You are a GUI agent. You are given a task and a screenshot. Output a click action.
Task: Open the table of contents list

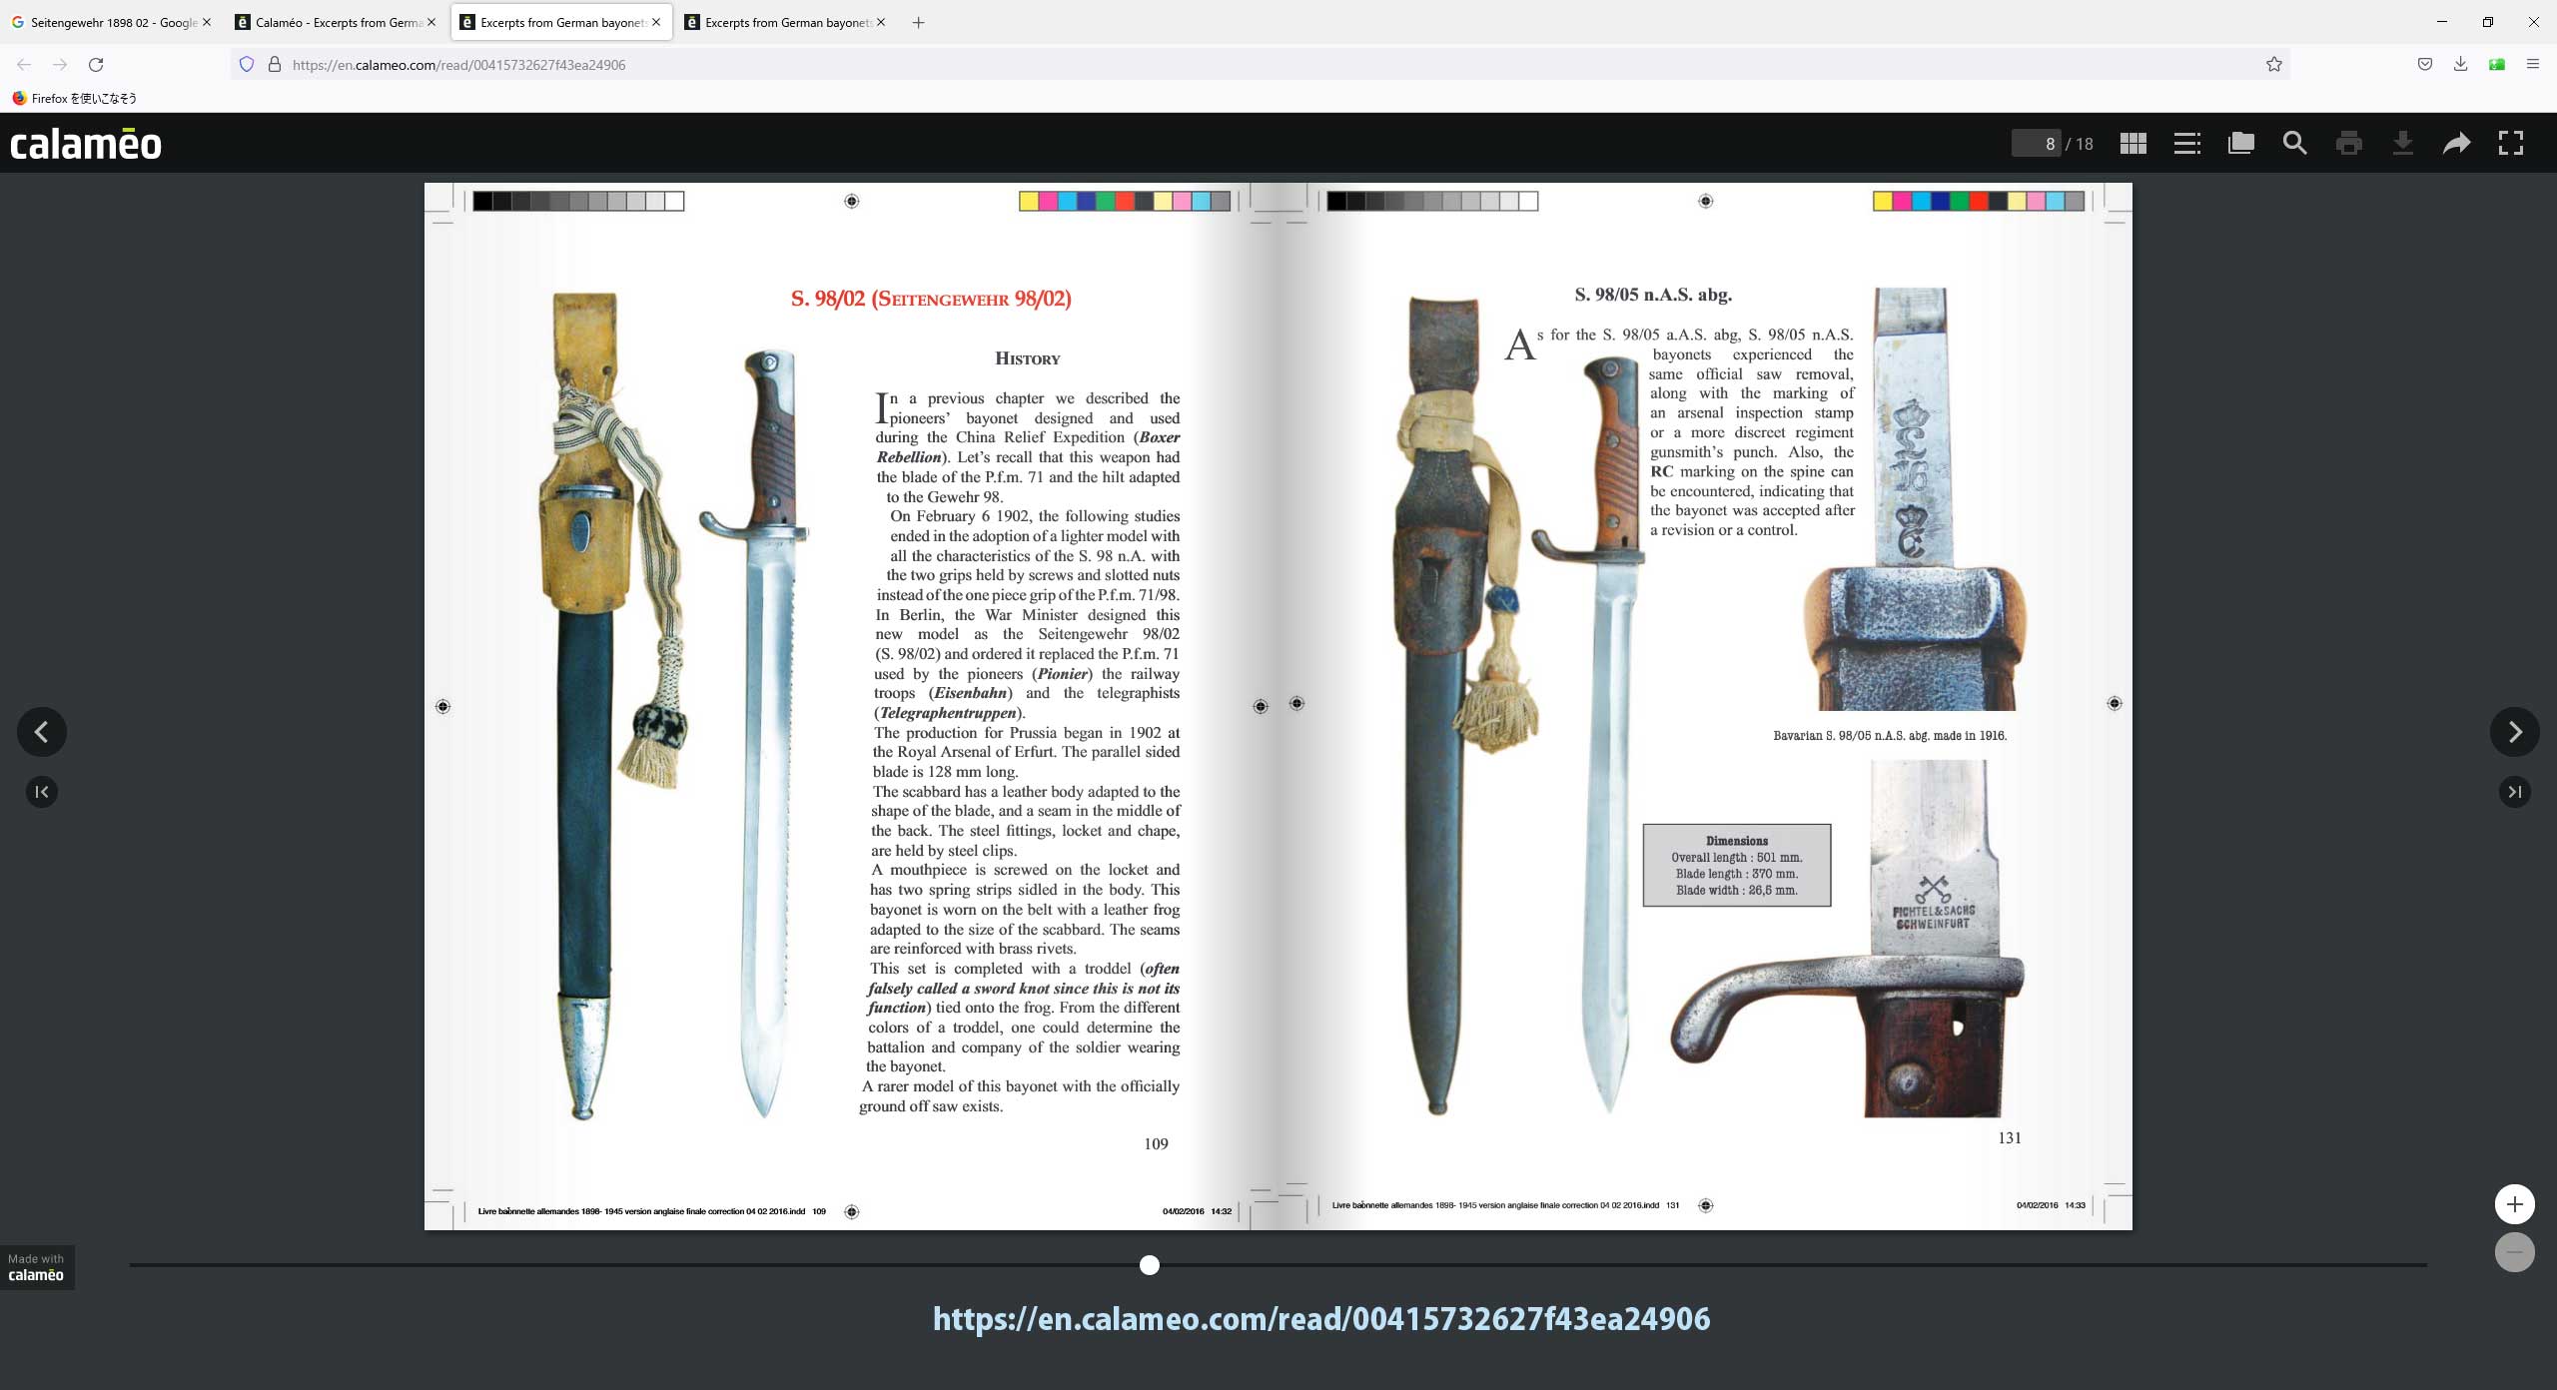coord(2186,144)
